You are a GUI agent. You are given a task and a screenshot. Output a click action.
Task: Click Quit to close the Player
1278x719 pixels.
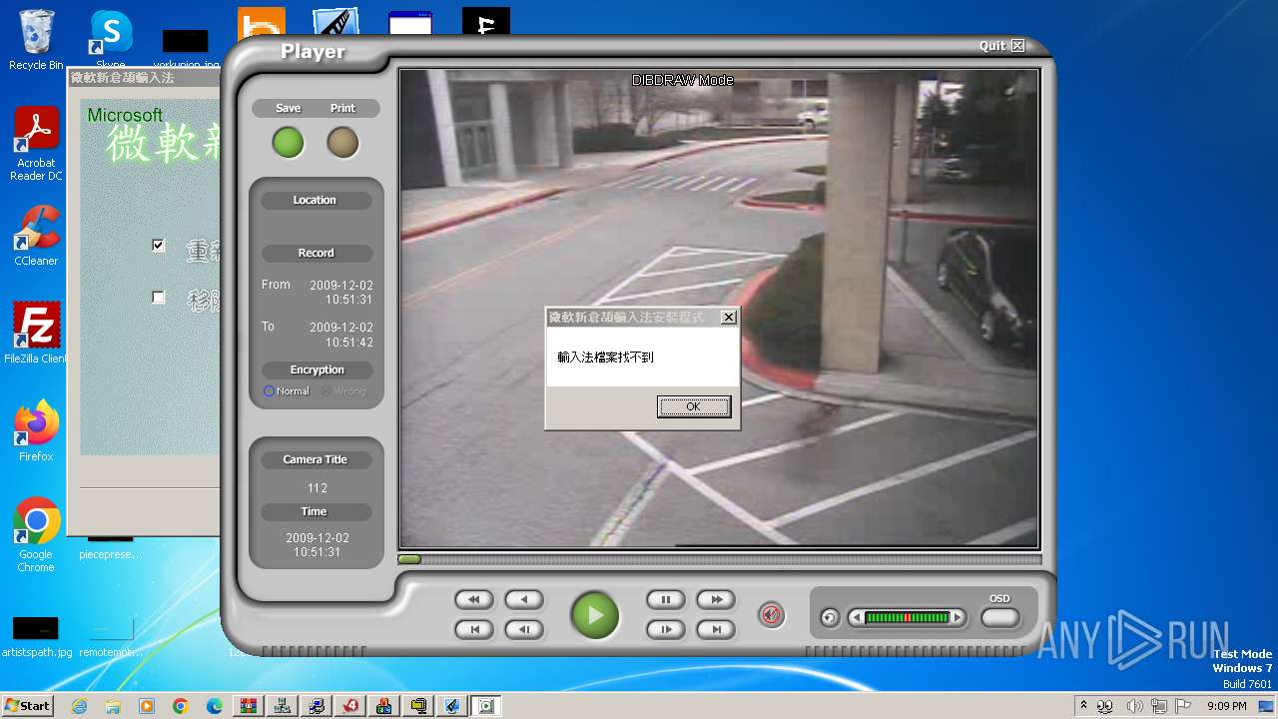point(1001,46)
